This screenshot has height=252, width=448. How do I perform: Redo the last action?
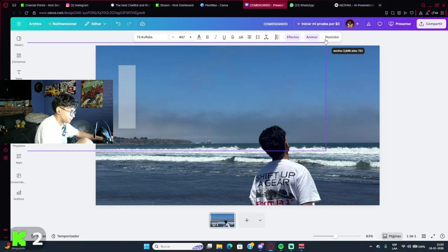[x=129, y=24]
